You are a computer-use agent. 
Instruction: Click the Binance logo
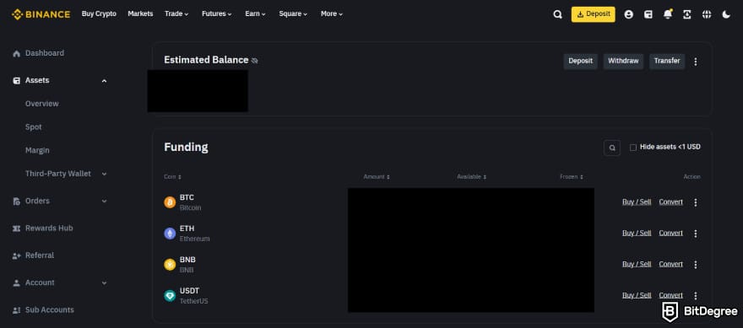[x=41, y=14]
